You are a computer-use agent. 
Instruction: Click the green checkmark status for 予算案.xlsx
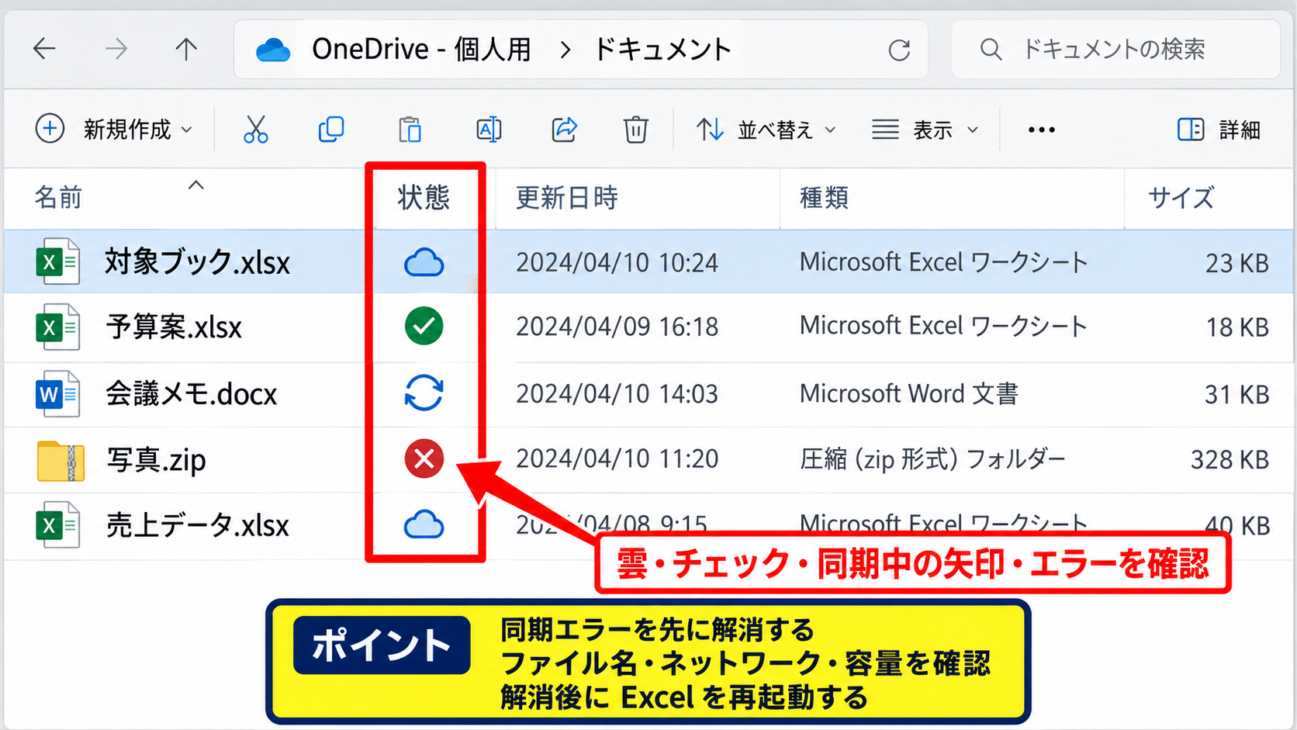coord(424,326)
